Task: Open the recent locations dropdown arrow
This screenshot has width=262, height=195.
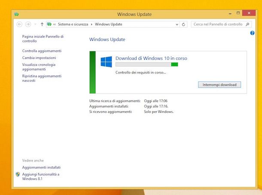Action: [35, 24]
